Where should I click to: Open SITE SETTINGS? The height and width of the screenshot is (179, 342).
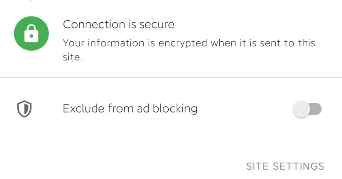(x=285, y=166)
